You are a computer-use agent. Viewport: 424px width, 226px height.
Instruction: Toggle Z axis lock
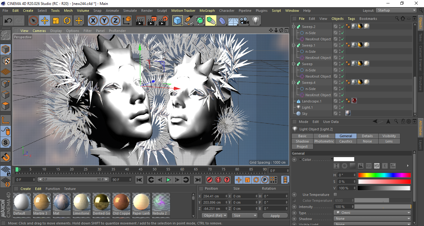[x=115, y=21]
